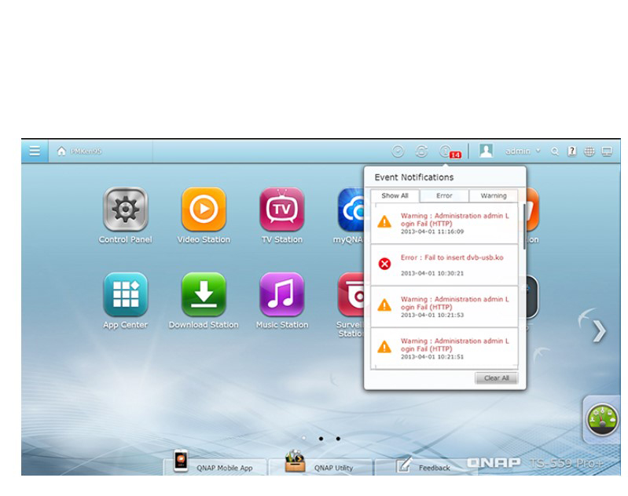The width and height of the screenshot is (628, 496).
Task: Click the background tasks icon in top bar
Action: click(398, 151)
